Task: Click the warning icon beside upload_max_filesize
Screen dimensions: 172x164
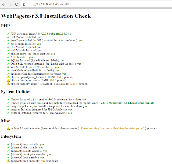Action: [x=8, y=77]
